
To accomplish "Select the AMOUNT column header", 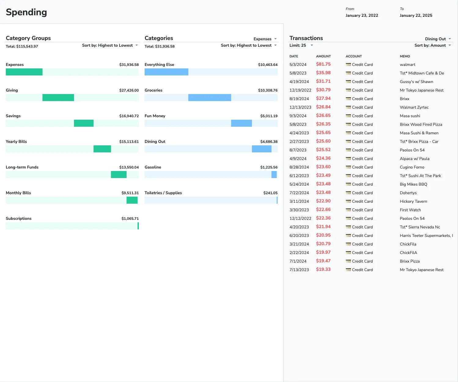I will point(323,56).
